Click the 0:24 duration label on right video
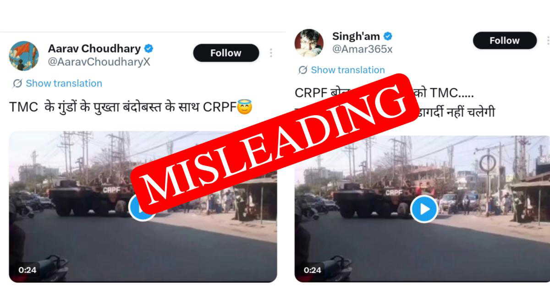The width and height of the screenshot is (550, 288). point(313,270)
